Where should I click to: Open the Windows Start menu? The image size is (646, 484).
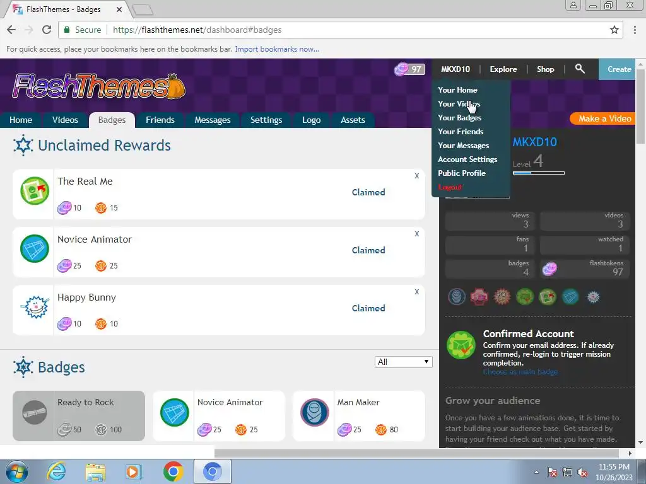point(17,471)
